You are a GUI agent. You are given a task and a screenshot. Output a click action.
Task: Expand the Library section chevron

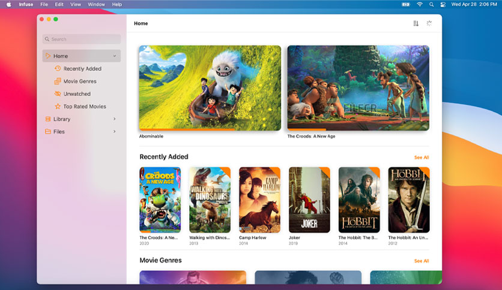tap(115, 119)
